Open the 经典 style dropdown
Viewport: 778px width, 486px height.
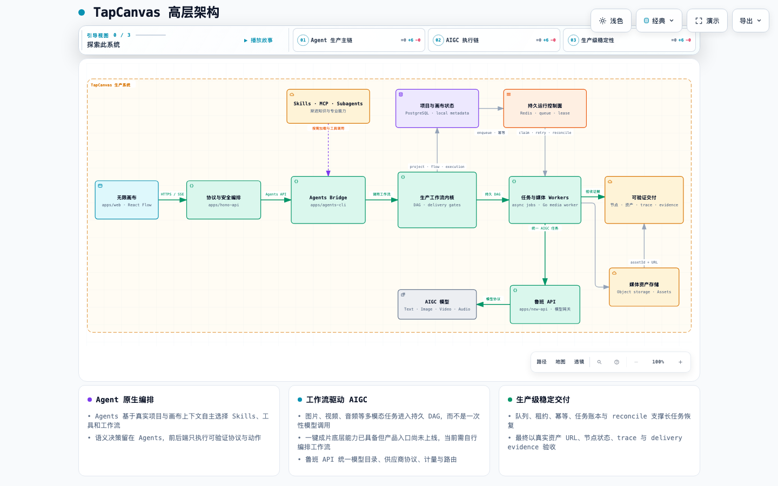[x=659, y=21]
